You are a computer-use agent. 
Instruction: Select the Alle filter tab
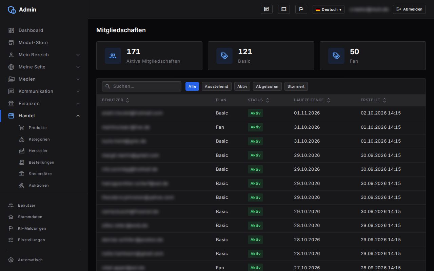tap(192, 86)
